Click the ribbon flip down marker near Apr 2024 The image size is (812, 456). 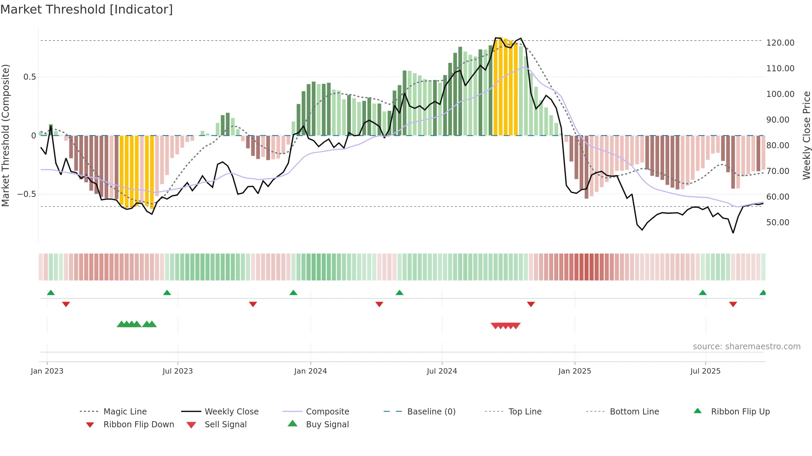tap(379, 304)
